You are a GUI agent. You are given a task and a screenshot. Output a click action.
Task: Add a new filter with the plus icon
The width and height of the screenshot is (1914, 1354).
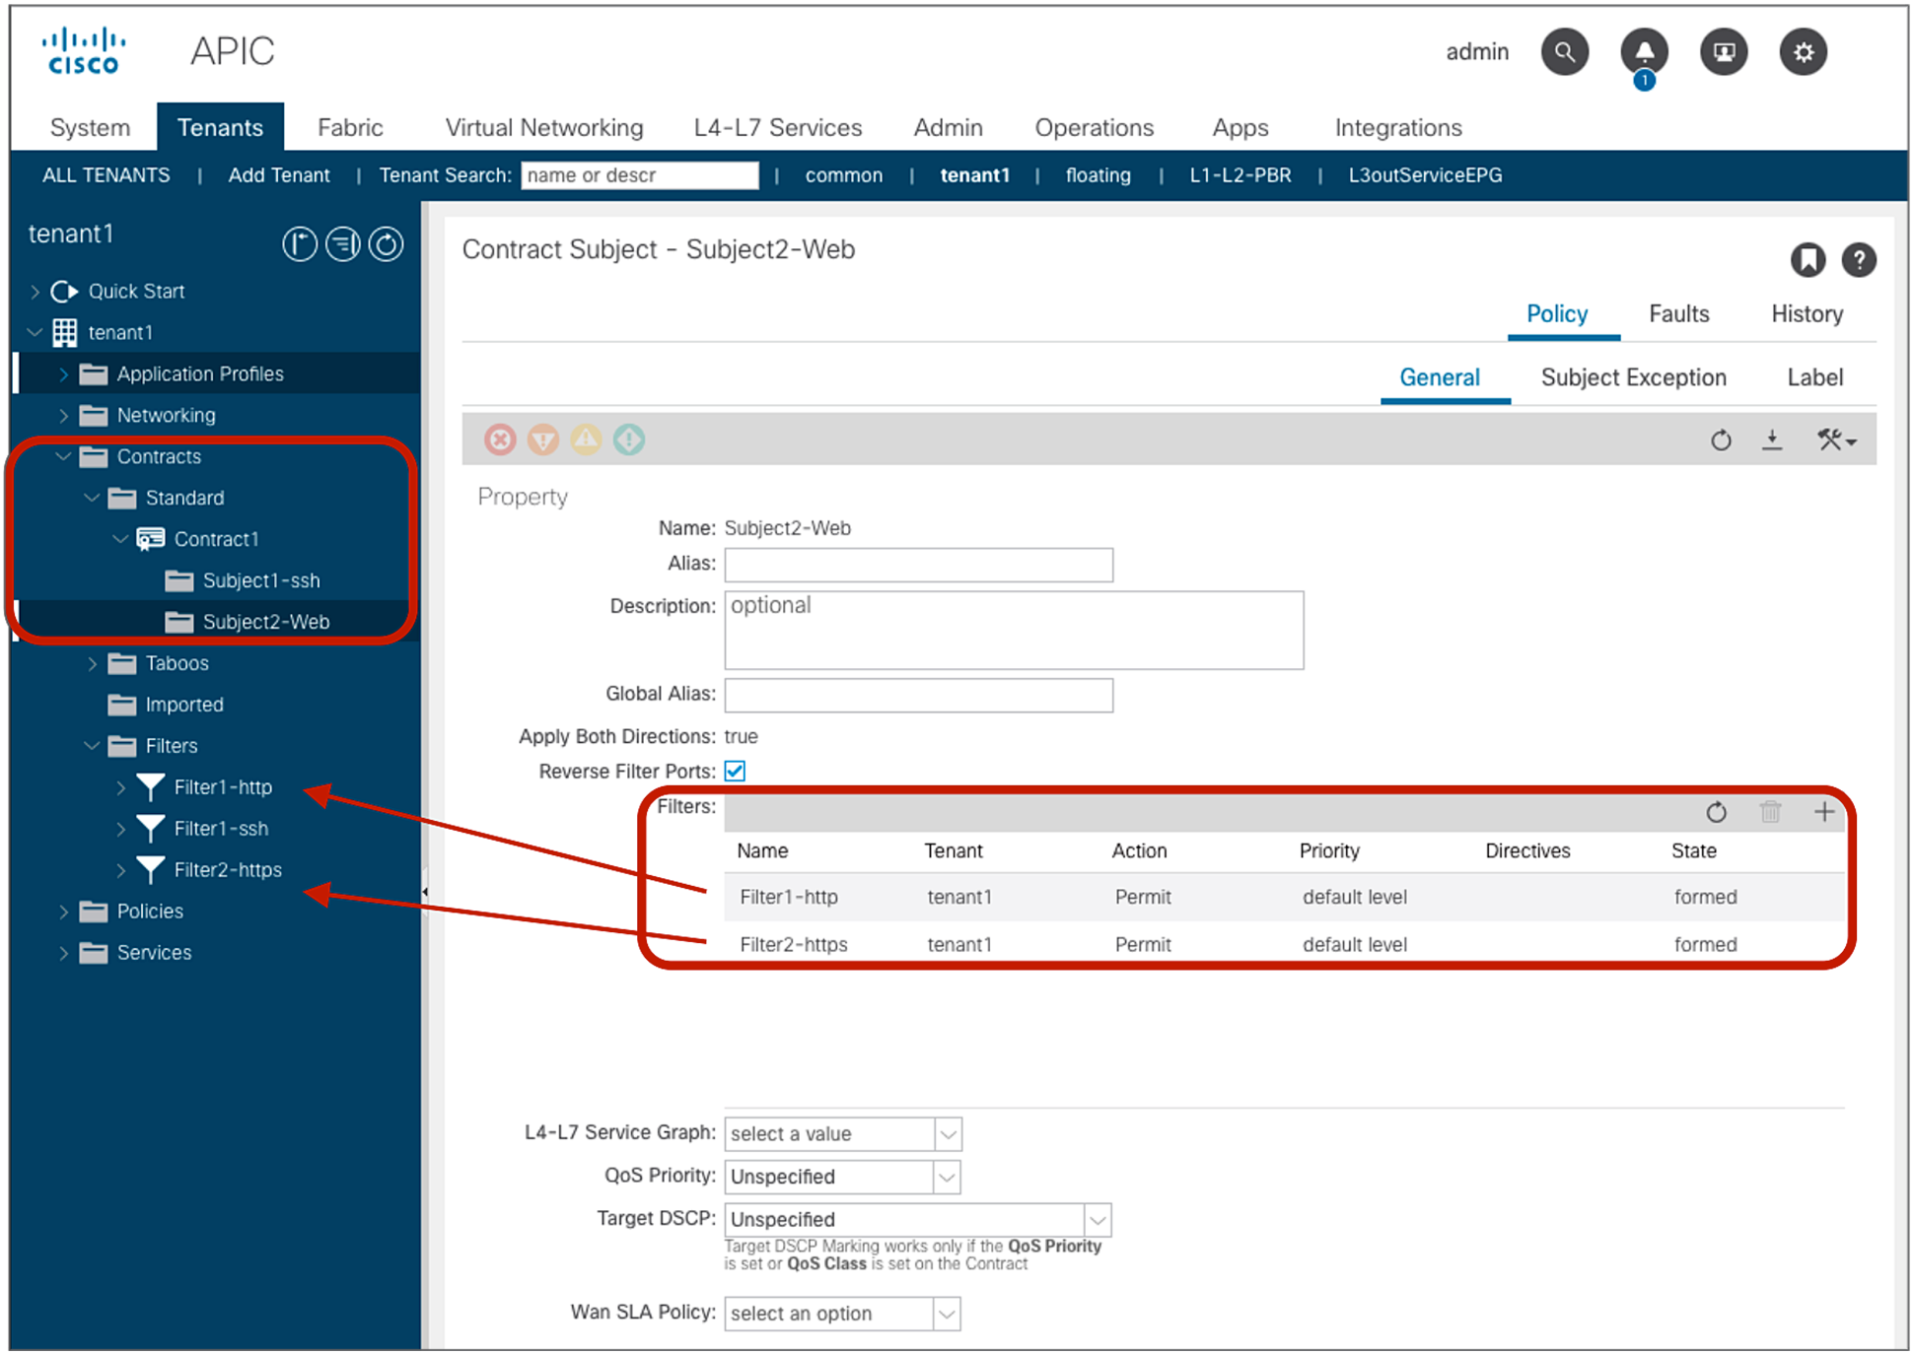(1825, 812)
